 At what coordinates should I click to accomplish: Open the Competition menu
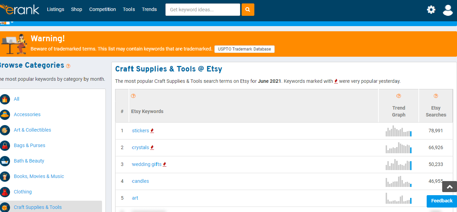point(103,9)
